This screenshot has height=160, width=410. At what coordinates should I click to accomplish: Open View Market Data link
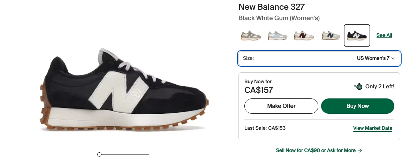pyautogui.click(x=372, y=128)
